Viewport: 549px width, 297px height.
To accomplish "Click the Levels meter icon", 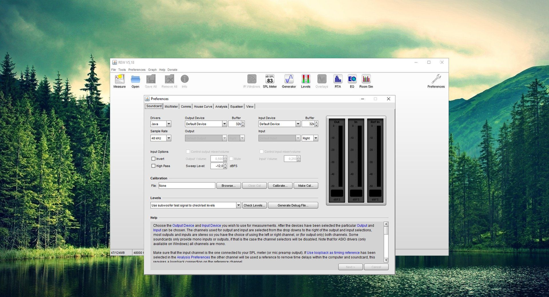I will [306, 81].
